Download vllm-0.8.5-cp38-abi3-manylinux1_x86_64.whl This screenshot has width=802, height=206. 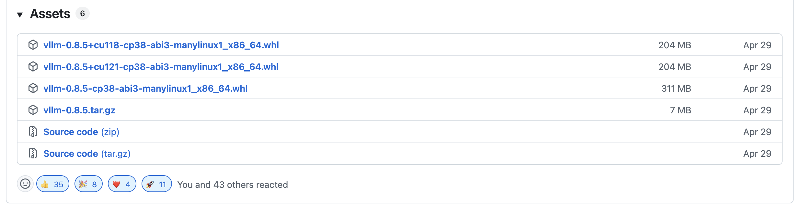145,88
